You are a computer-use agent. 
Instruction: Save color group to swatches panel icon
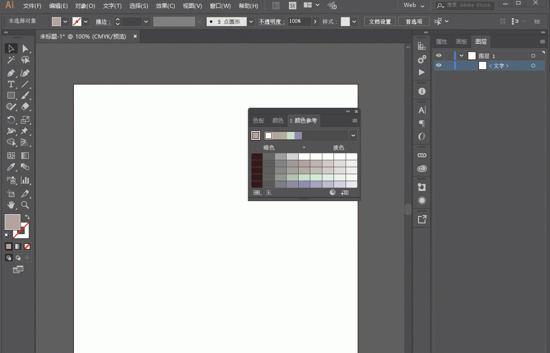pyautogui.click(x=345, y=192)
